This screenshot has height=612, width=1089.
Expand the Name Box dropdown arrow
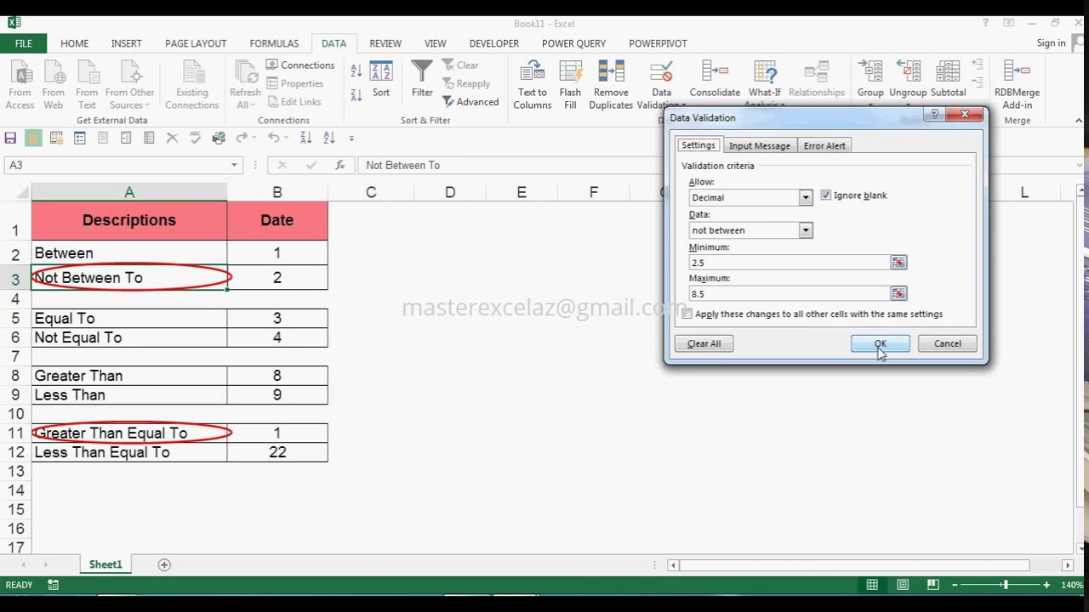234,165
